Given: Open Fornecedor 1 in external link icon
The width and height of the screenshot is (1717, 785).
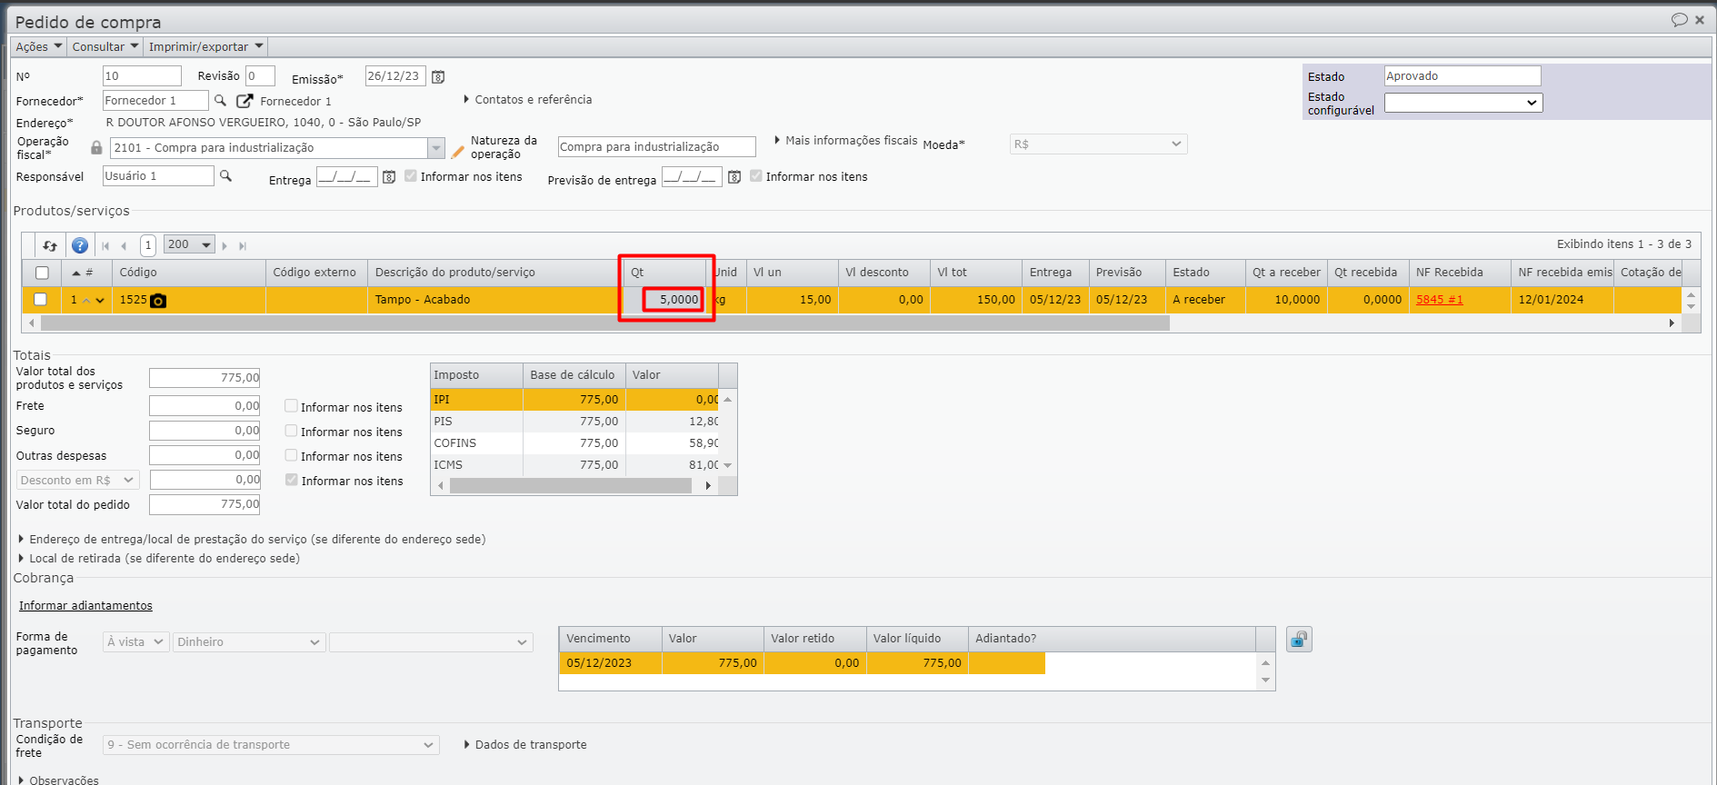Looking at the screenshot, I should (245, 101).
